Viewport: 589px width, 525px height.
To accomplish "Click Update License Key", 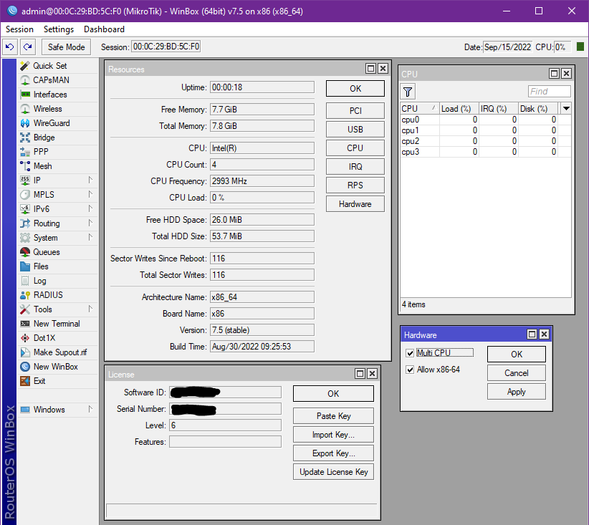I will click(332, 471).
